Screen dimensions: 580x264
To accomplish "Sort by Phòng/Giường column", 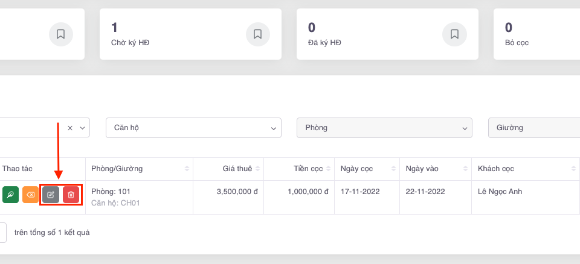I will pos(187,168).
